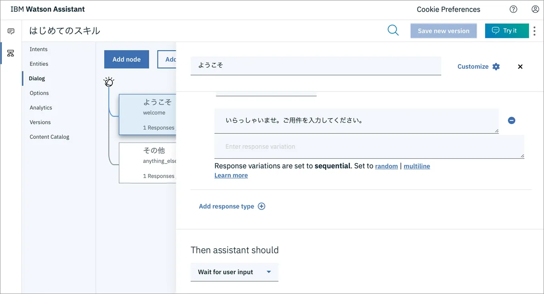544x294 pixels.
Task: Open Cookie Preferences
Action: click(x=448, y=9)
